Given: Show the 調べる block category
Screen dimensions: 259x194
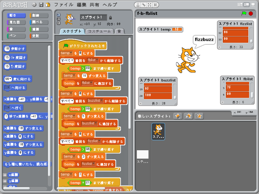Looking at the screenshot, I should point(39,22).
